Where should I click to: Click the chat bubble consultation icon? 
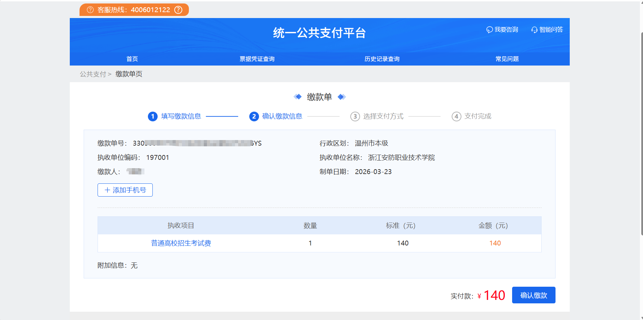(490, 30)
